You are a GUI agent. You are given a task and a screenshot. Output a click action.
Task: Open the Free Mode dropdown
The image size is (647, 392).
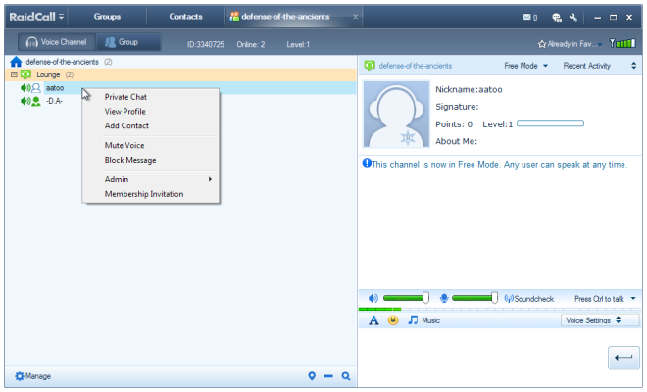pyautogui.click(x=525, y=66)
